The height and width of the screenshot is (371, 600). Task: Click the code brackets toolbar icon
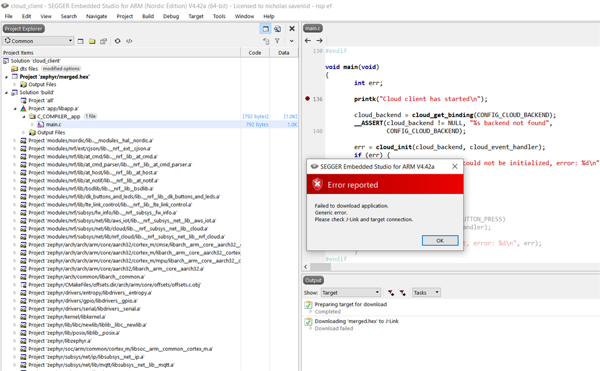click(129, 41)
